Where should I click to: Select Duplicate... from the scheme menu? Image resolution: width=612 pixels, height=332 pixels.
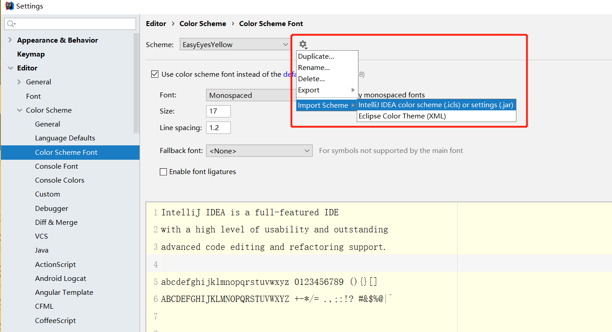click(316, 56)
